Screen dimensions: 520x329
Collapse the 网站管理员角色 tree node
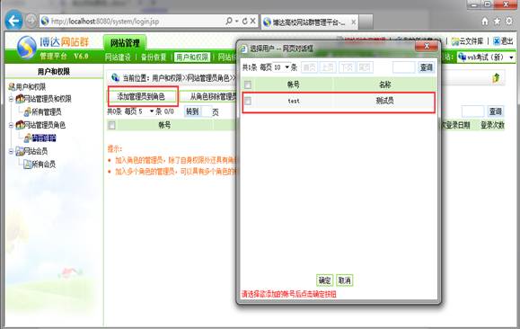coord(11,125)
